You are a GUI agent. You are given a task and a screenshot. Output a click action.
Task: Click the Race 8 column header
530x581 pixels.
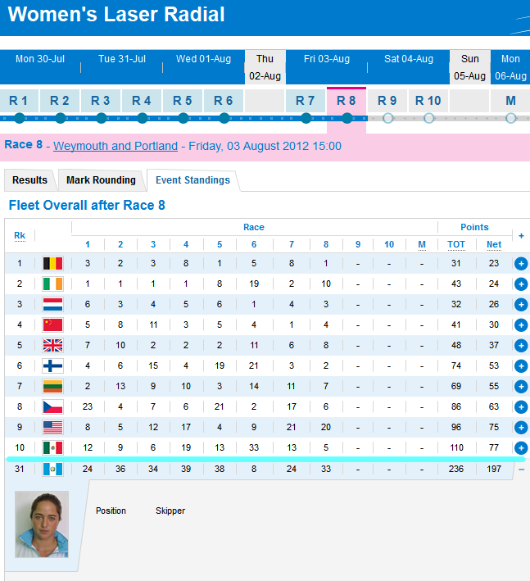click(x=326, y=244)
